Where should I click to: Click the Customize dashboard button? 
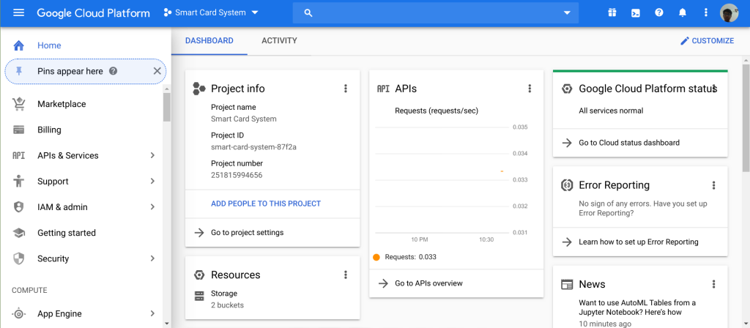[x=707, y=41]
